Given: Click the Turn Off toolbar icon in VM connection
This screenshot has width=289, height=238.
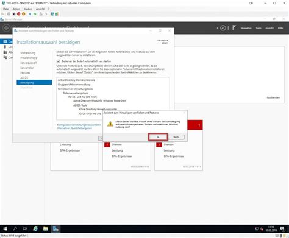Looking at the screenshot, I should pyautogui.click(x=14, y=14).
